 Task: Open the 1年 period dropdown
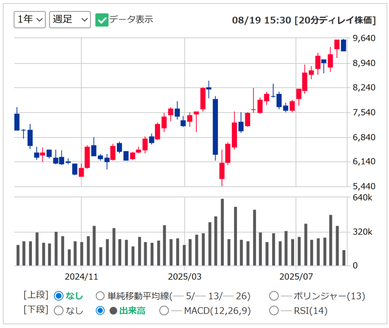pos(30,19)
